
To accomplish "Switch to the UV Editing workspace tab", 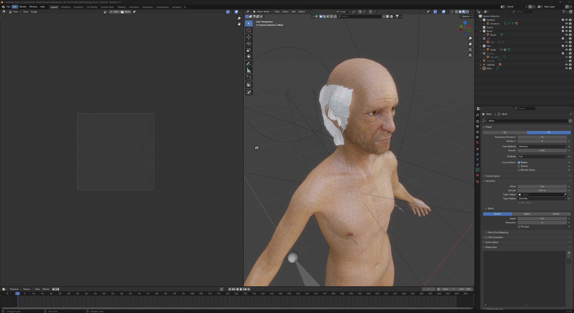I will [x=92, y=7].
